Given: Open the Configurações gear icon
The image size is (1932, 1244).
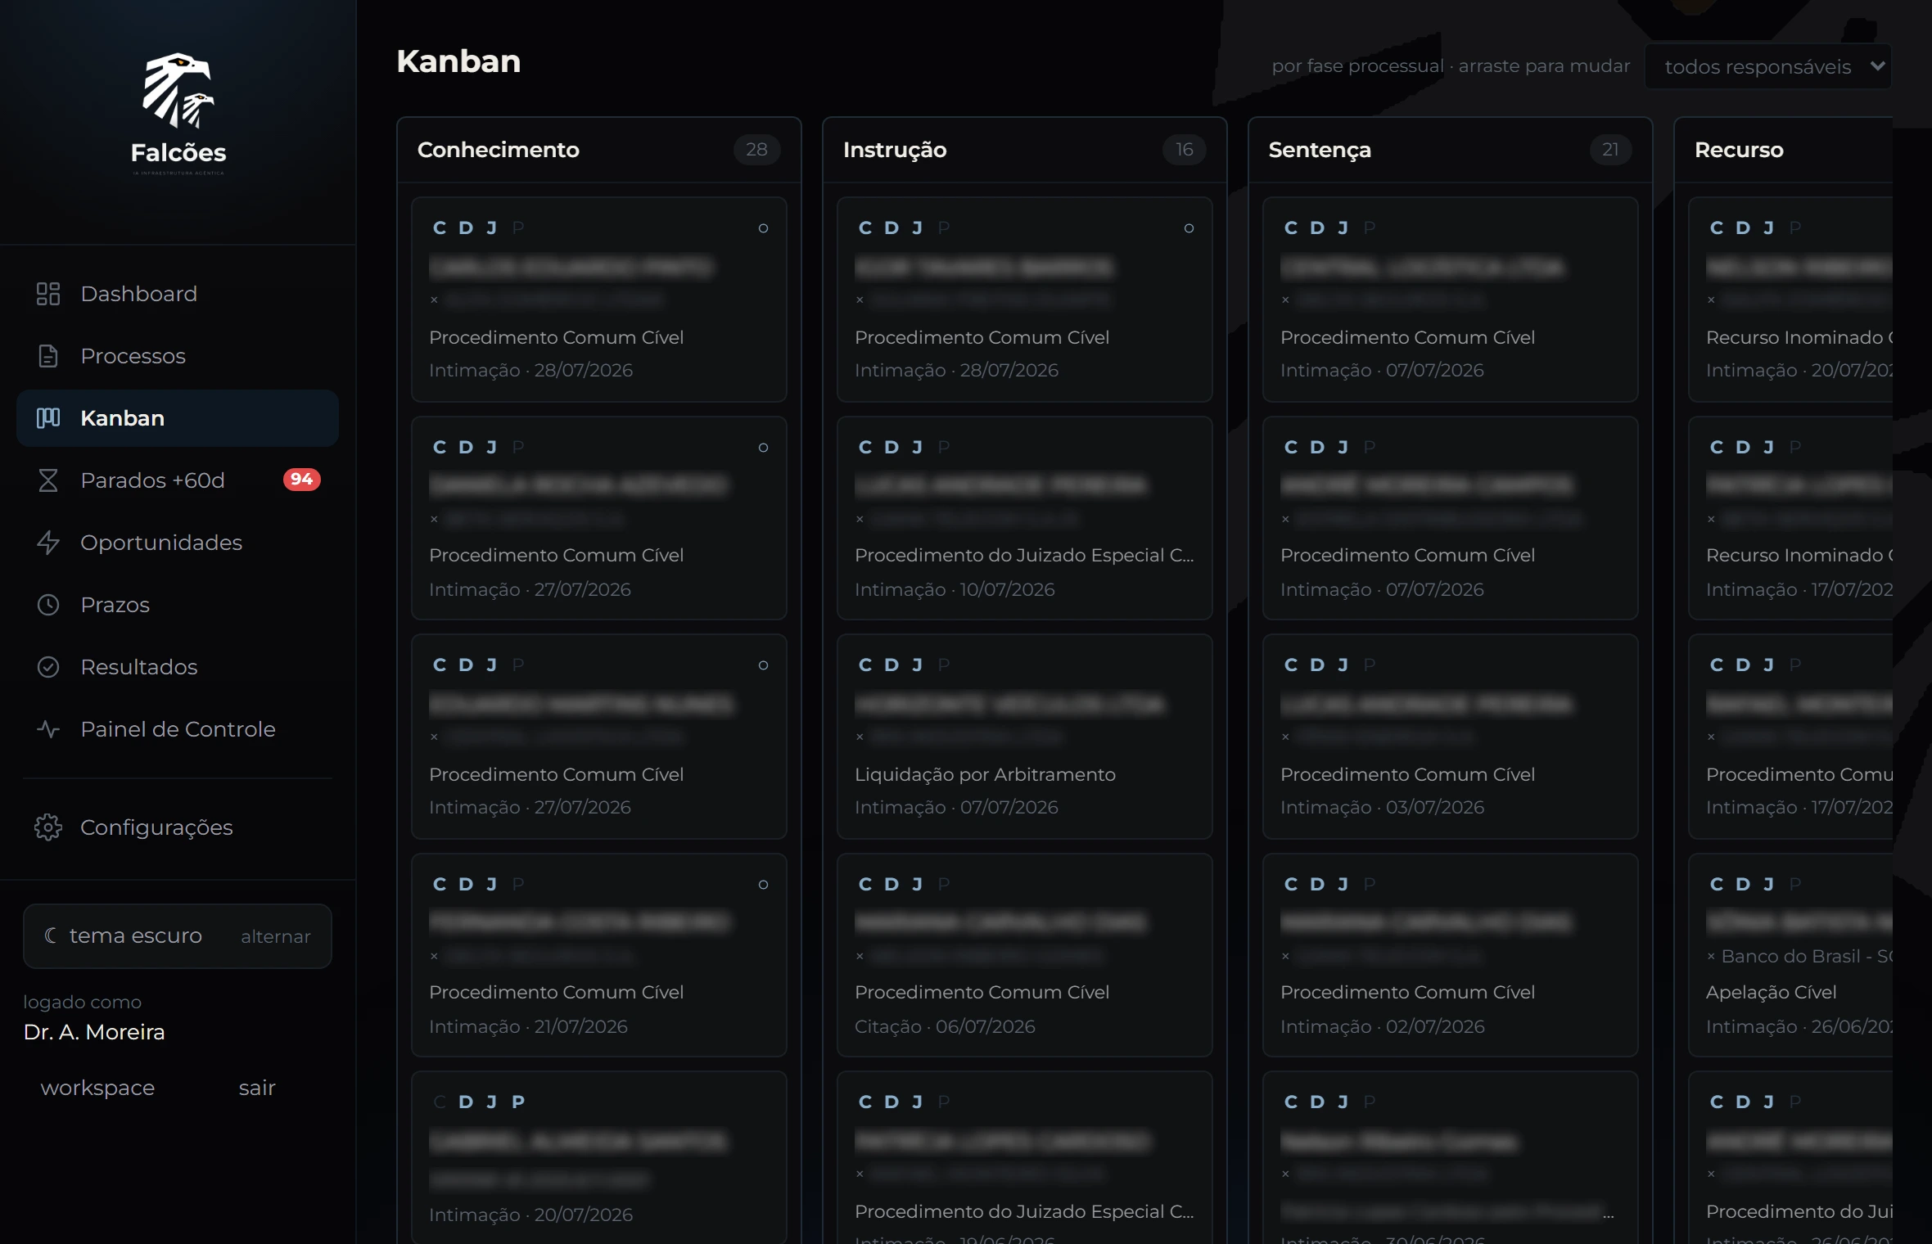Looking at the screenshot, I should 48,827.
